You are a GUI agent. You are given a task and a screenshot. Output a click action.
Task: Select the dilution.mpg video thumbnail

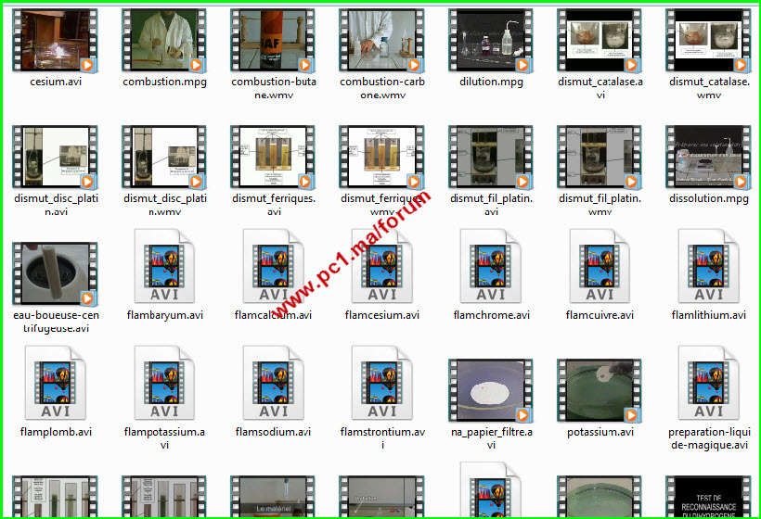point(491,40)
